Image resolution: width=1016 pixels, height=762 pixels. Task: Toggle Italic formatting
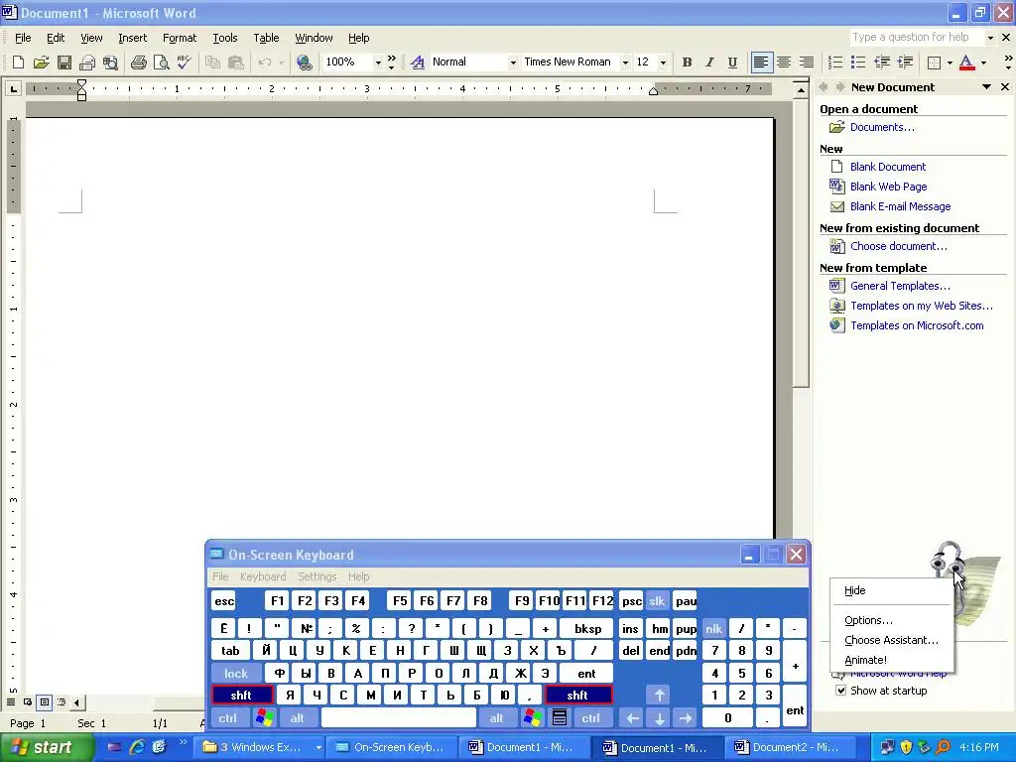(x=709, y=63)
